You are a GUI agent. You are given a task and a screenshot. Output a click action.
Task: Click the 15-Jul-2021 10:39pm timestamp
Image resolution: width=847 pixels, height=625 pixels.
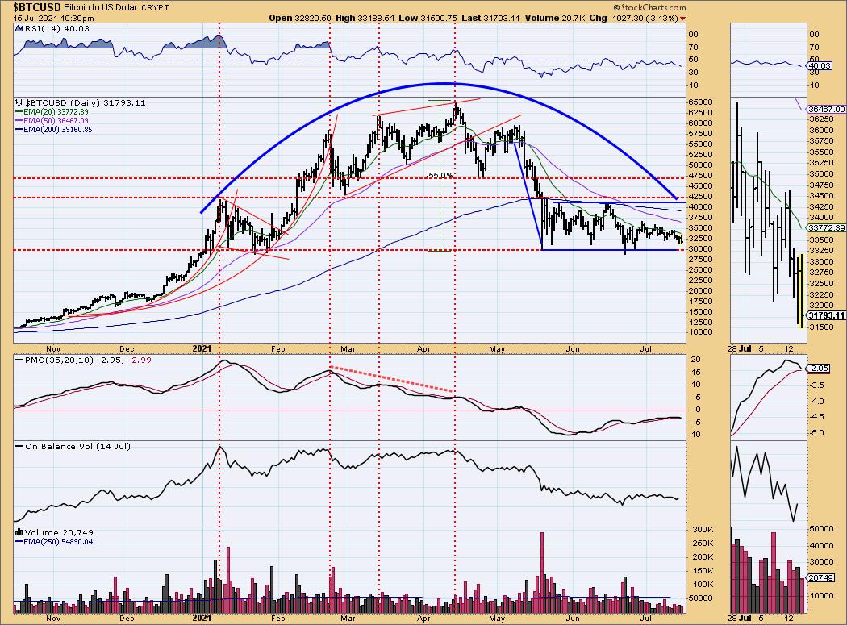53,19
